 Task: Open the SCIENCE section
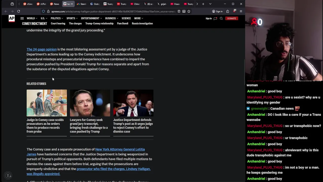(126, 18)
